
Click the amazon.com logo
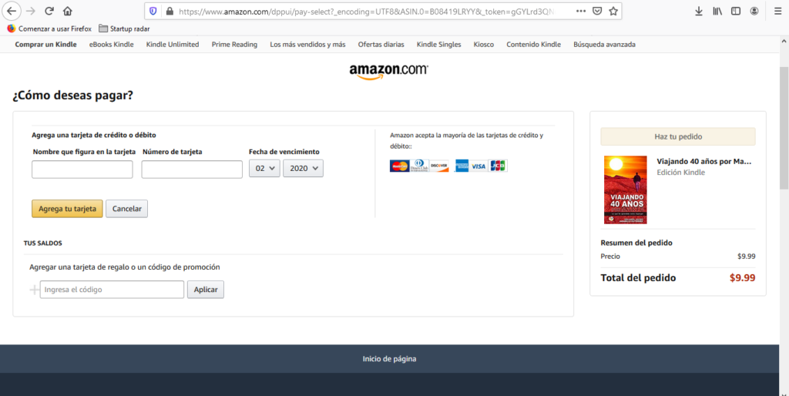click(389, 72)
